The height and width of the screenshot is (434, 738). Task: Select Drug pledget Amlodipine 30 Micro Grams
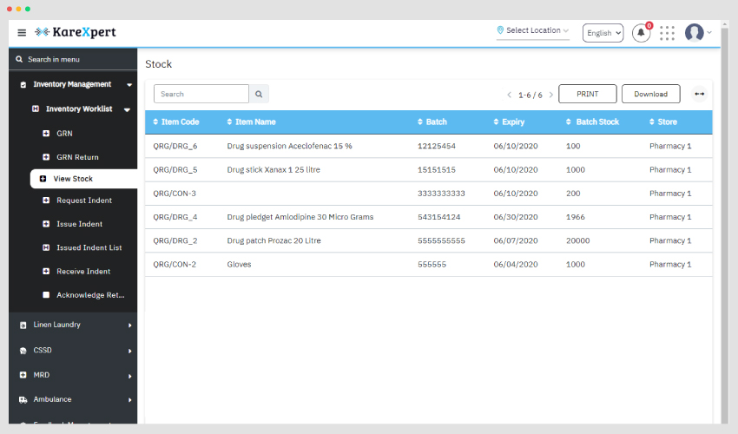coord(300,217)
